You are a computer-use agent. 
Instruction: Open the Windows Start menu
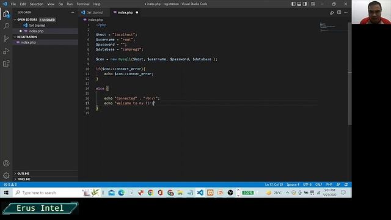pyautogui.click(x=6, y=193)
